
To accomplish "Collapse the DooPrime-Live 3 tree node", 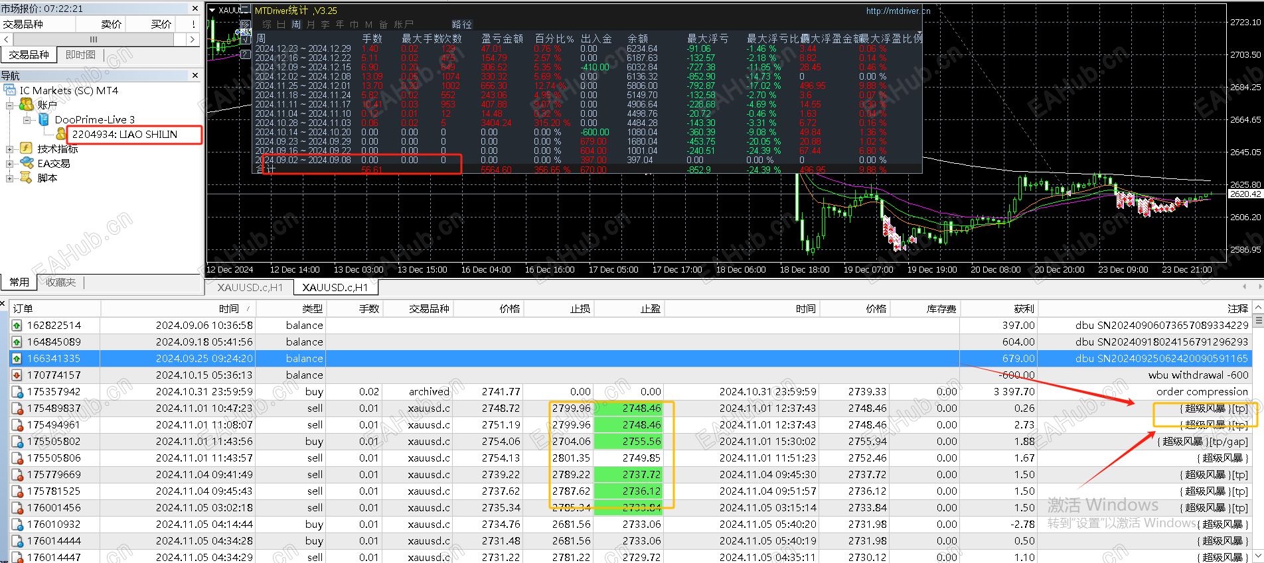I will [x=27, y=119].
